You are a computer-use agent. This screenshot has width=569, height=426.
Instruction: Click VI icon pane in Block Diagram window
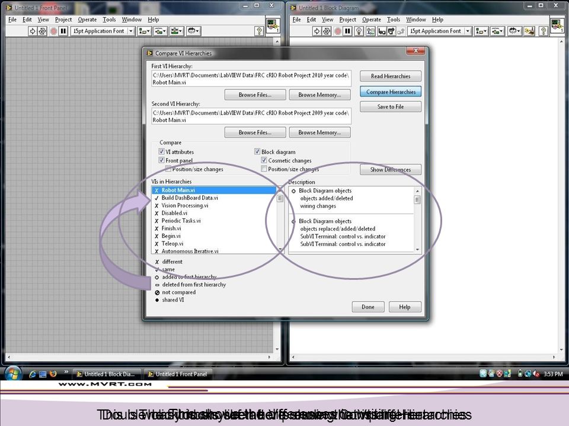click(557, 25)
